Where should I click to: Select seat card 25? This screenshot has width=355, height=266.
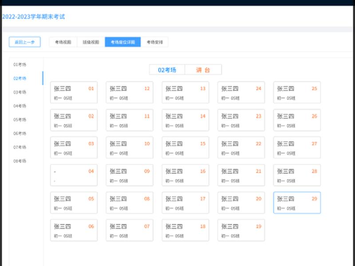click(297, 93)
